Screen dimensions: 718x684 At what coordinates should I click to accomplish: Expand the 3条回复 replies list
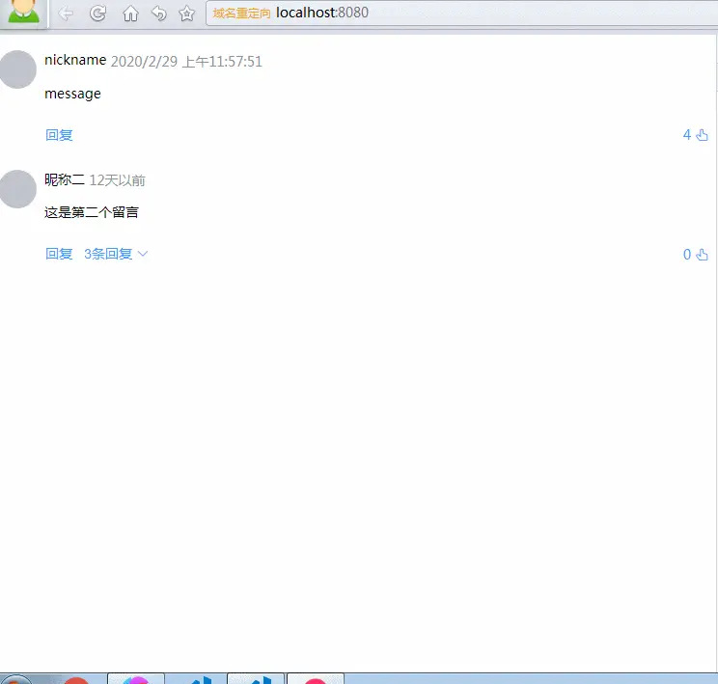point(116,254)
